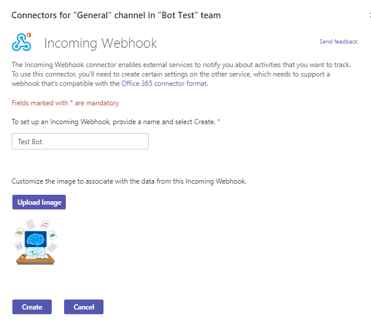The image size is (371, 336).
Task: Click the Incoming Webhook heading text
Action: pyautogui.click(x=101, y=43)
